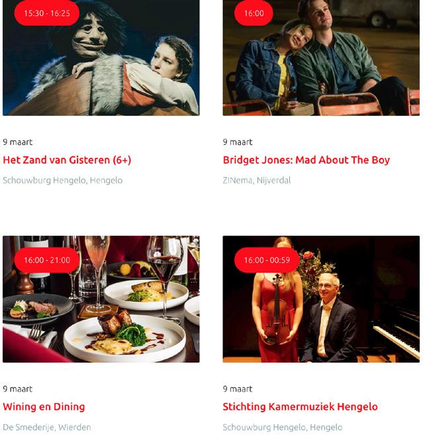Open Bridget Jones: Mad About The Boy title
This screenshot has width=425, height=440.
point(306,160)
